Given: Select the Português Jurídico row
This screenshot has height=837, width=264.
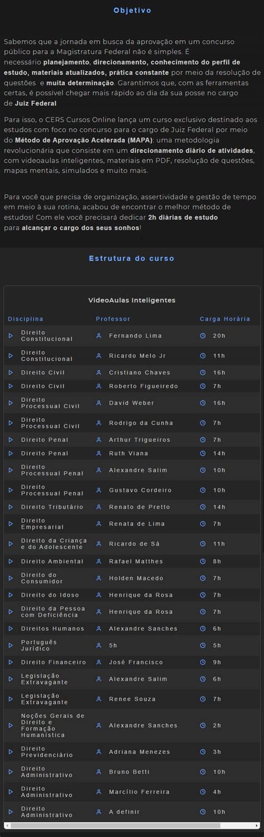Looking at the screenshot, I should click(131, 645).
